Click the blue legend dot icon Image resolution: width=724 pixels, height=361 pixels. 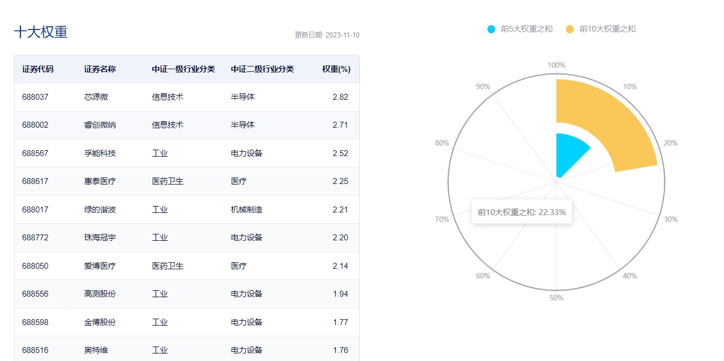click(x=491, y=29)
